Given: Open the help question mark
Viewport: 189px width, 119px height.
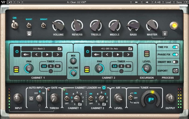Looking at the screenshot, I should point(186,2).
